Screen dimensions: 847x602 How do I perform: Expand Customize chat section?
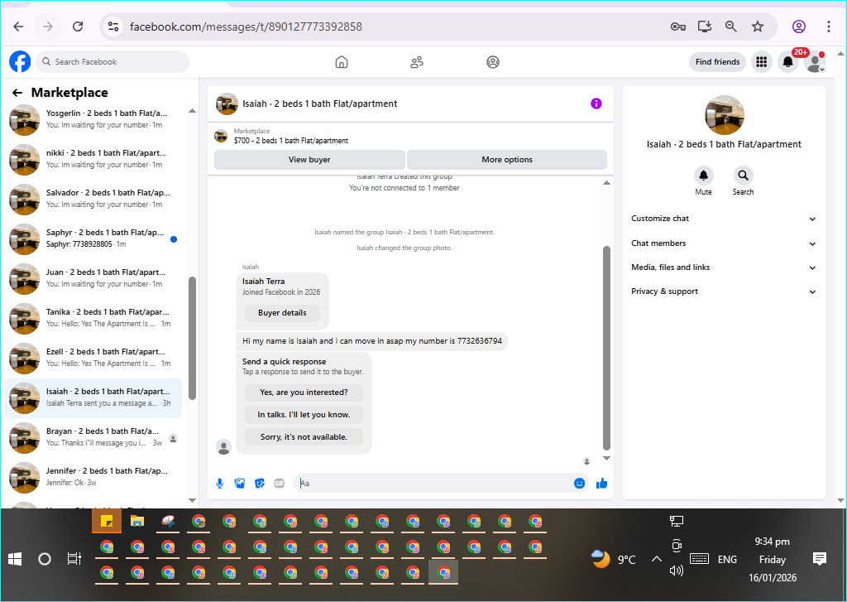723,219
